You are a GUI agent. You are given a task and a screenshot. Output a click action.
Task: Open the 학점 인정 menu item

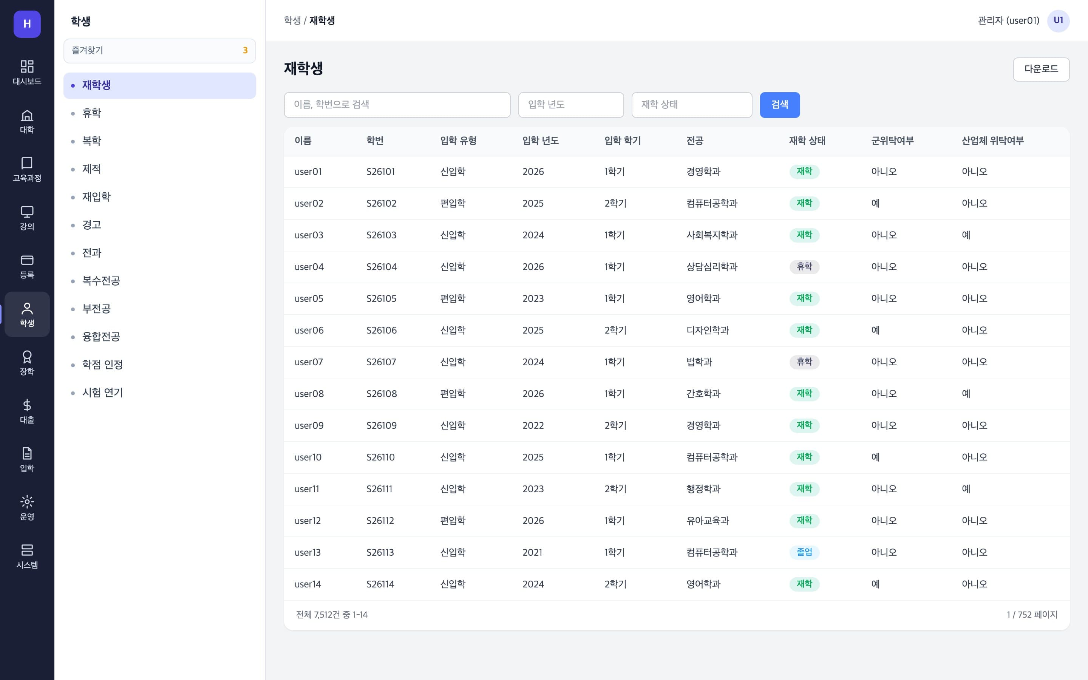tap(159, 365)
